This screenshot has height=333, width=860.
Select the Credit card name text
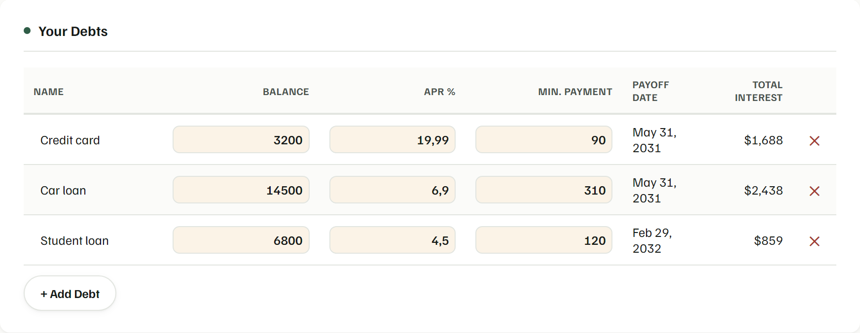tap(70, 140)
